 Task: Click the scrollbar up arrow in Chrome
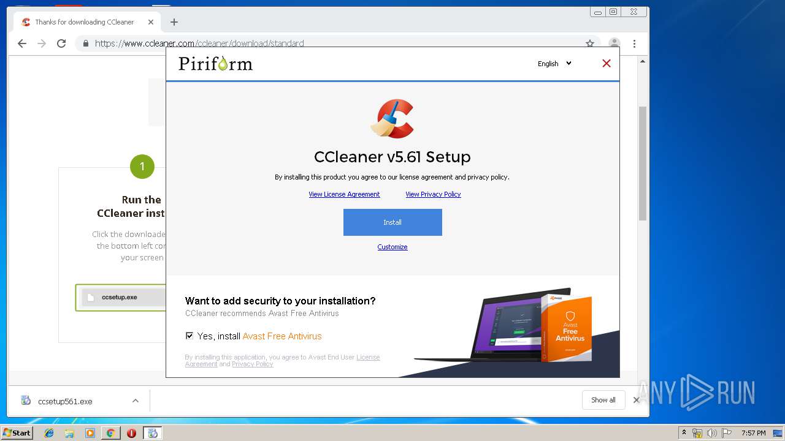(643, 61)
